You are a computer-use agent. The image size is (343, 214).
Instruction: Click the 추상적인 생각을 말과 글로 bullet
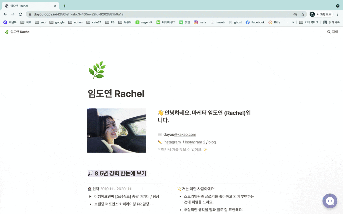click(x=213, y=210)
